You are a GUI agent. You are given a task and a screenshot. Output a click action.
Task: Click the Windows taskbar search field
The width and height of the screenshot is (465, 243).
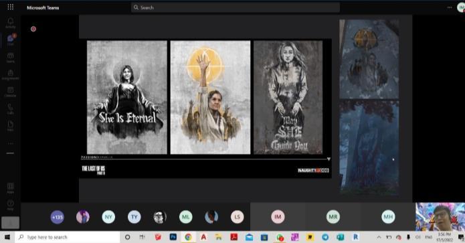[68, 237]
